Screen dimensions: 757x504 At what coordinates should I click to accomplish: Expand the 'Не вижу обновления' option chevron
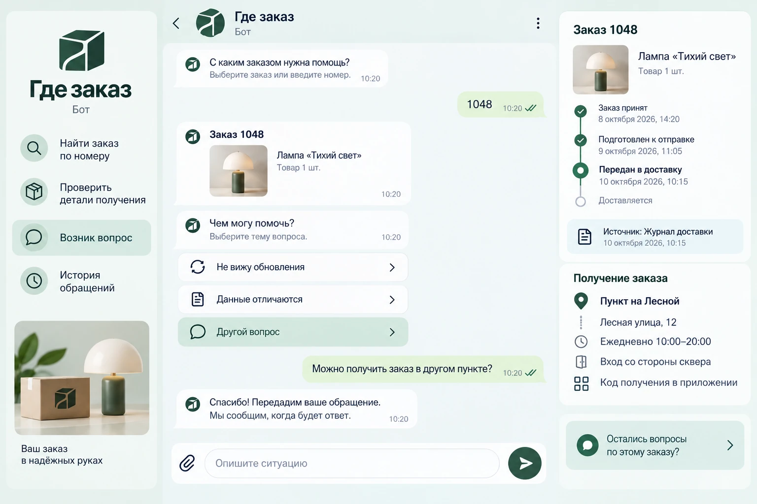[392, 267]
